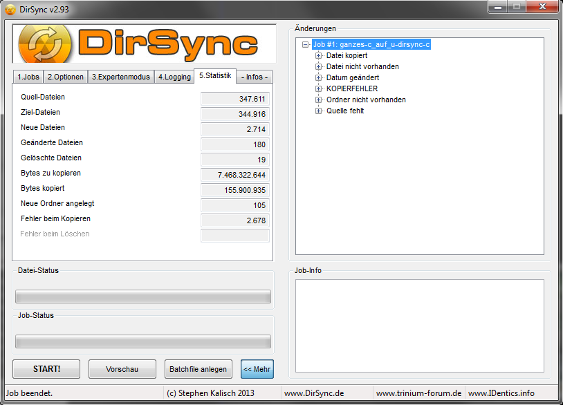Open the 2.Optionen tab
Viewport: 563px width, 405px height.
pyautogui.click(x=65, y=77)
